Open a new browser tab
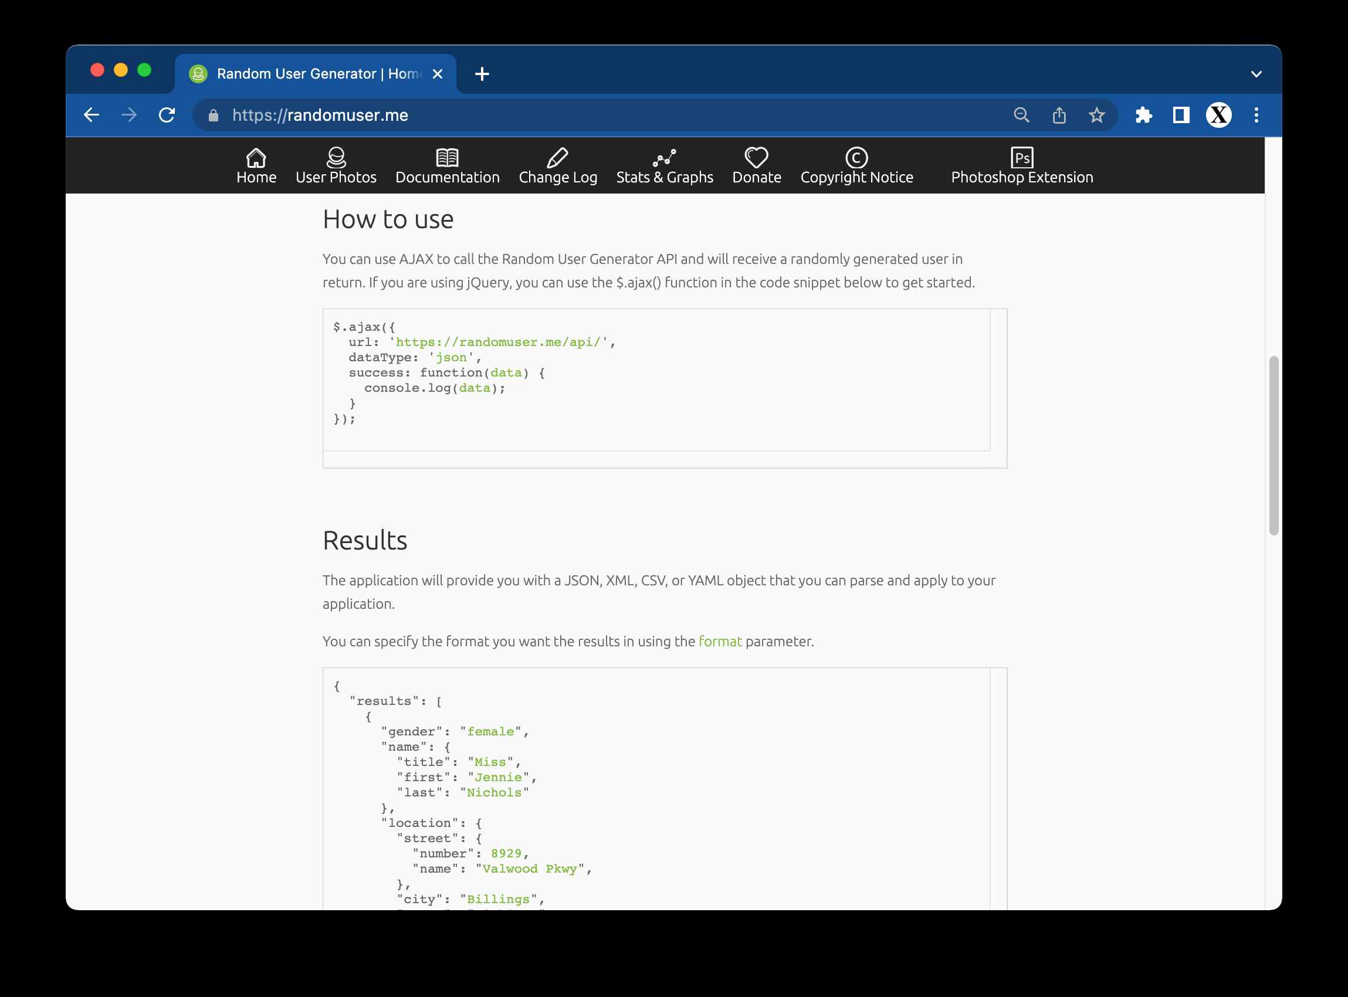The height and width of the screenshot is (997, 1348). (x=482, y=74)
